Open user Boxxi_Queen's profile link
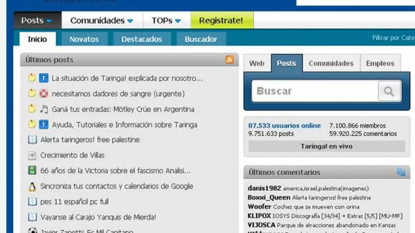415x233 pixels. click(269, 197)
